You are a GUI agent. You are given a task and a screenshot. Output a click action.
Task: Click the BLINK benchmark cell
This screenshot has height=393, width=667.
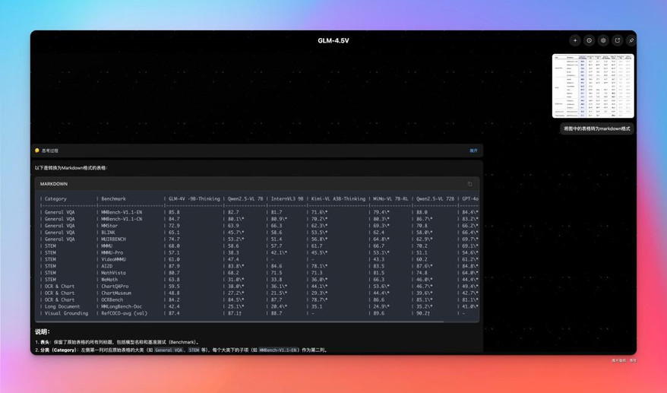[108, 233]
